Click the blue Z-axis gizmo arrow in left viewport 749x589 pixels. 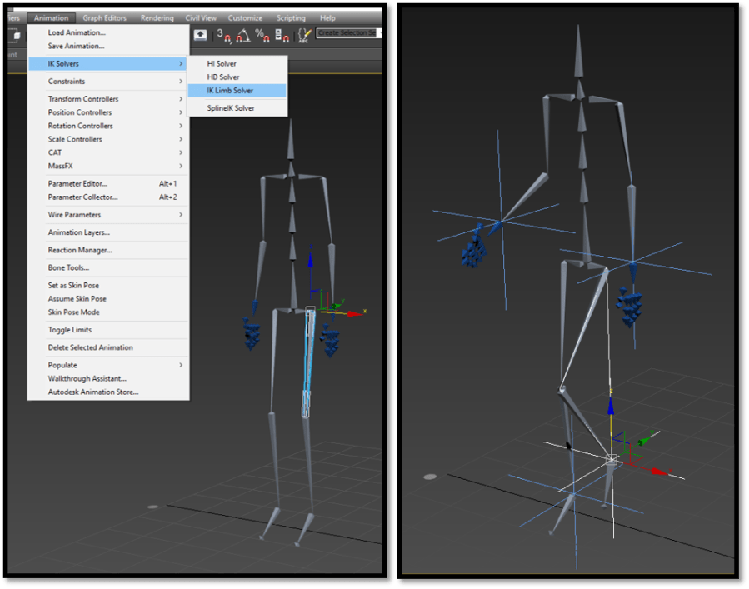310,262
